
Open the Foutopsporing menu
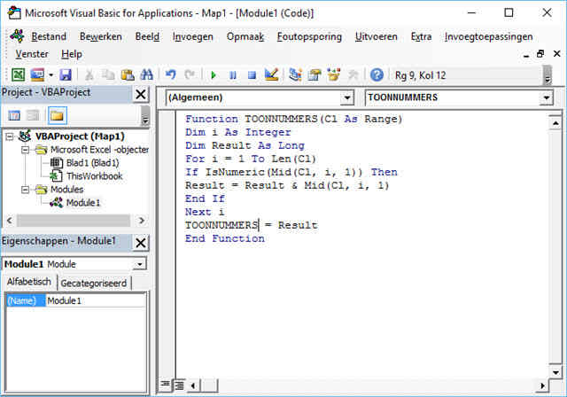tap(309, 36)
